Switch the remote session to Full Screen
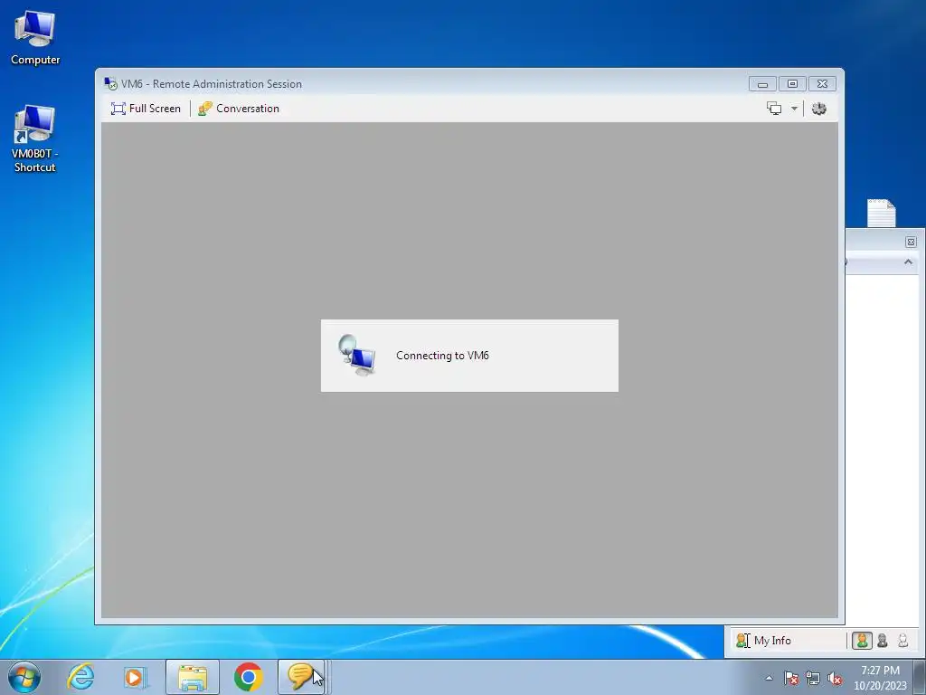The image size is (926, 695). point(146,109)
